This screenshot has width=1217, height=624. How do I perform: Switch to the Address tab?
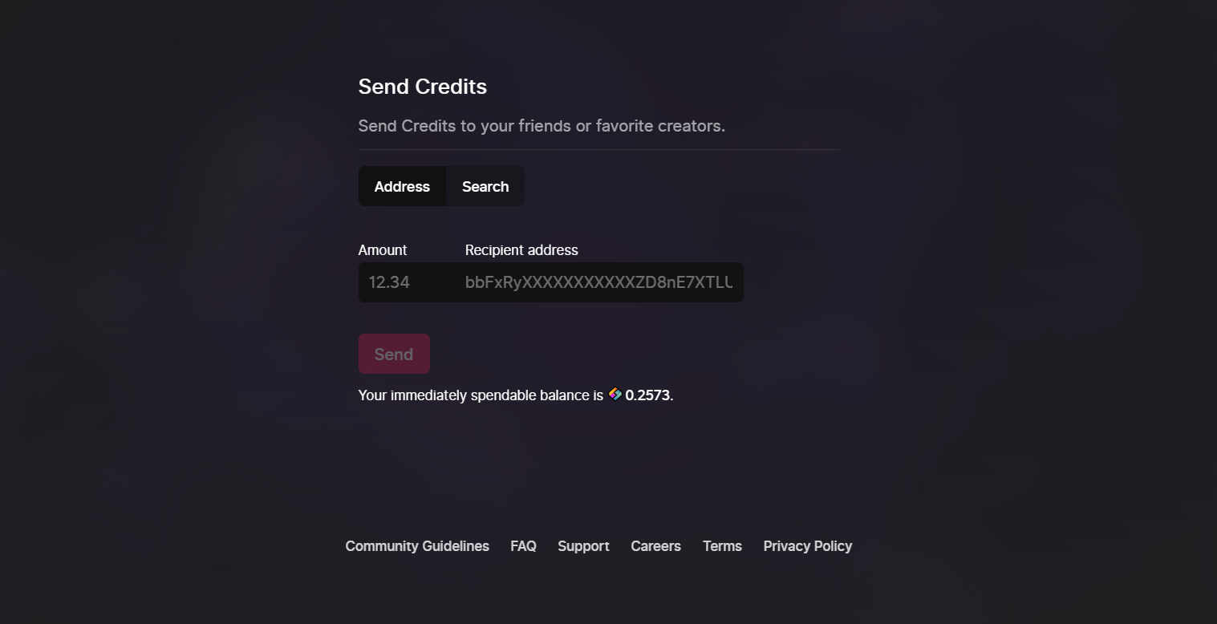402,186
